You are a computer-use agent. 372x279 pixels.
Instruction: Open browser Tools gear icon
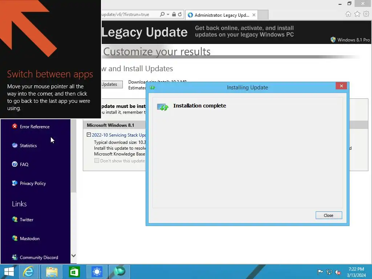coord(366,14)
